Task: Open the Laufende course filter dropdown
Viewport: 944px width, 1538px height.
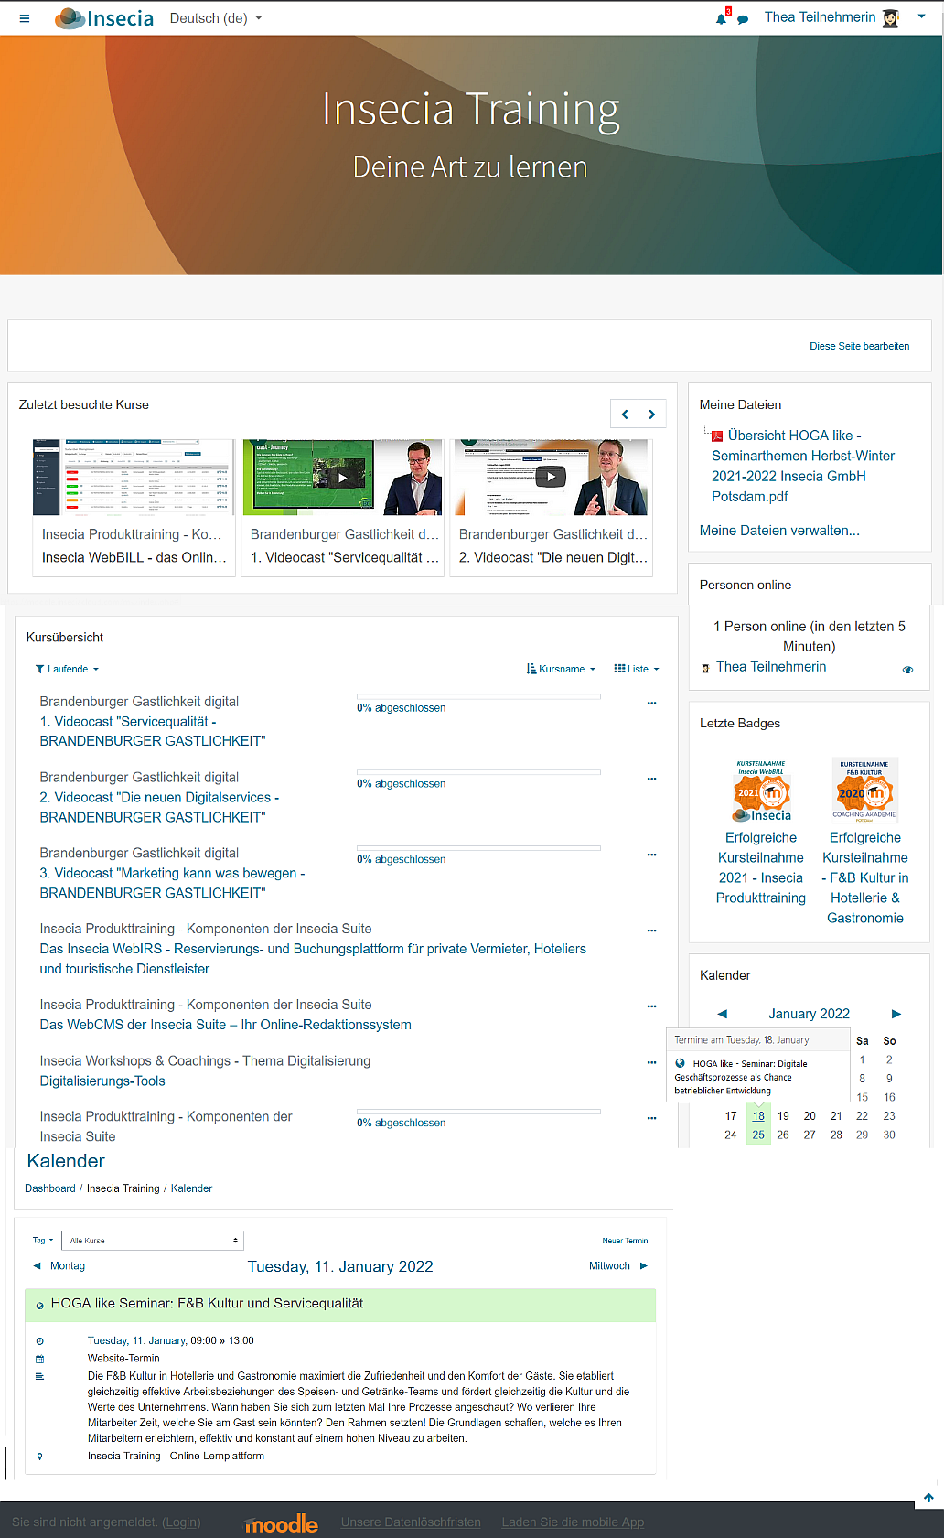Action: [x=67, y=670]
